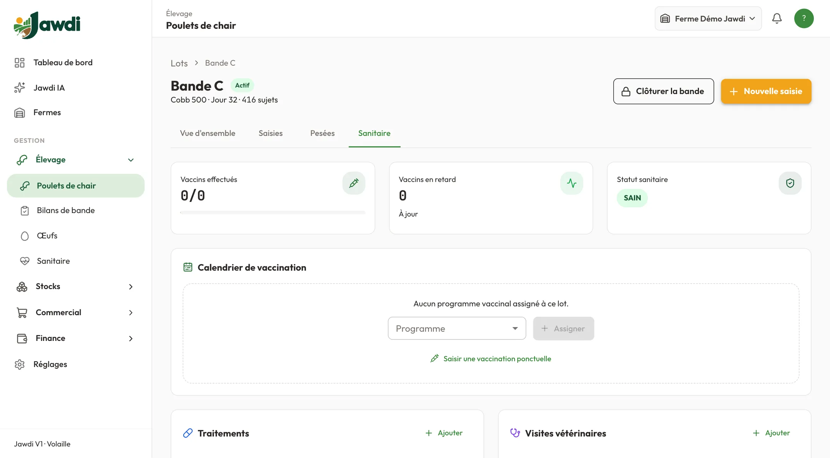Open Bilans de bande

(x=76, y=210)
